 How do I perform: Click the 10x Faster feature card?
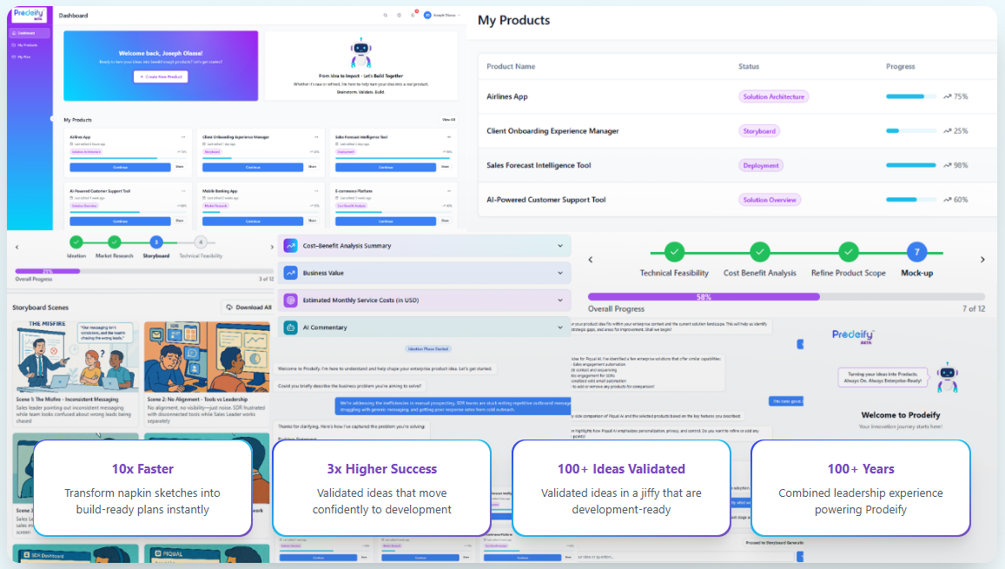click(142, 488)
